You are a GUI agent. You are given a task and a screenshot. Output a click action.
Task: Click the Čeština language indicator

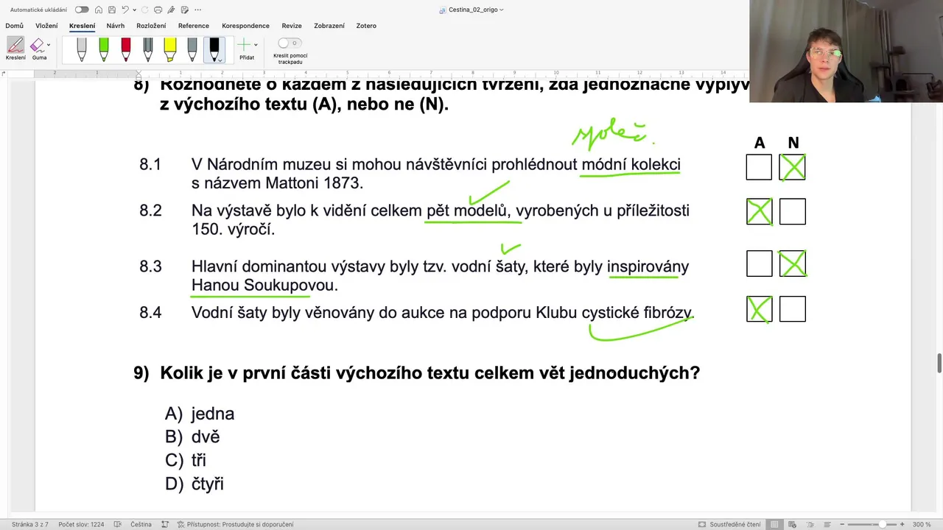pyautogui.click(x=141, y=524)
